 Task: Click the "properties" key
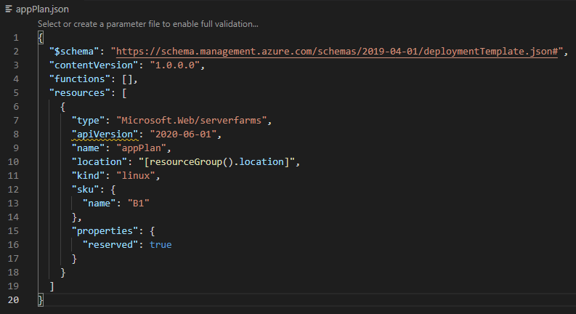point(104,231)
